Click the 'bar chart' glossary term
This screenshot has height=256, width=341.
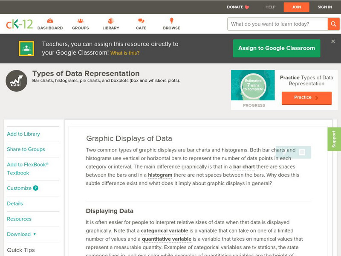[x=244, y=167]
